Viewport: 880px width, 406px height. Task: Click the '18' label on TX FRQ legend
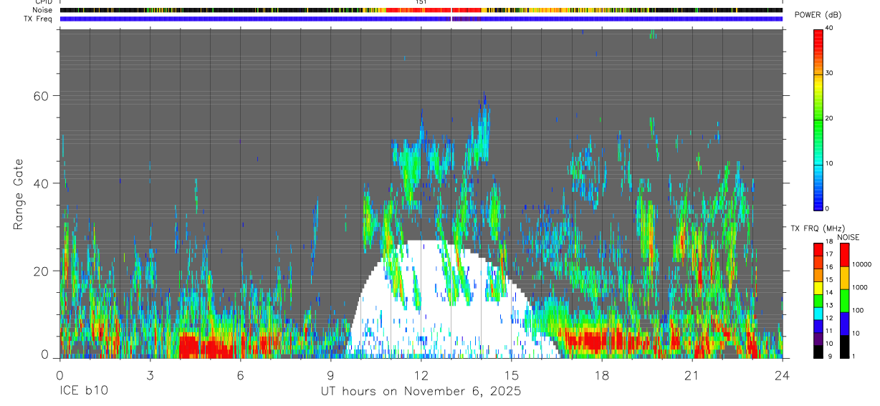coord(829,241)
